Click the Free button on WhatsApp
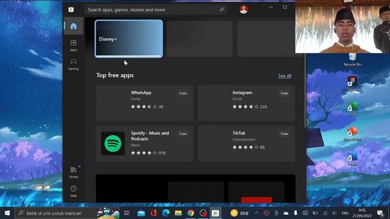This screenshot has height=219, width=390. click(x=183, y=93)
